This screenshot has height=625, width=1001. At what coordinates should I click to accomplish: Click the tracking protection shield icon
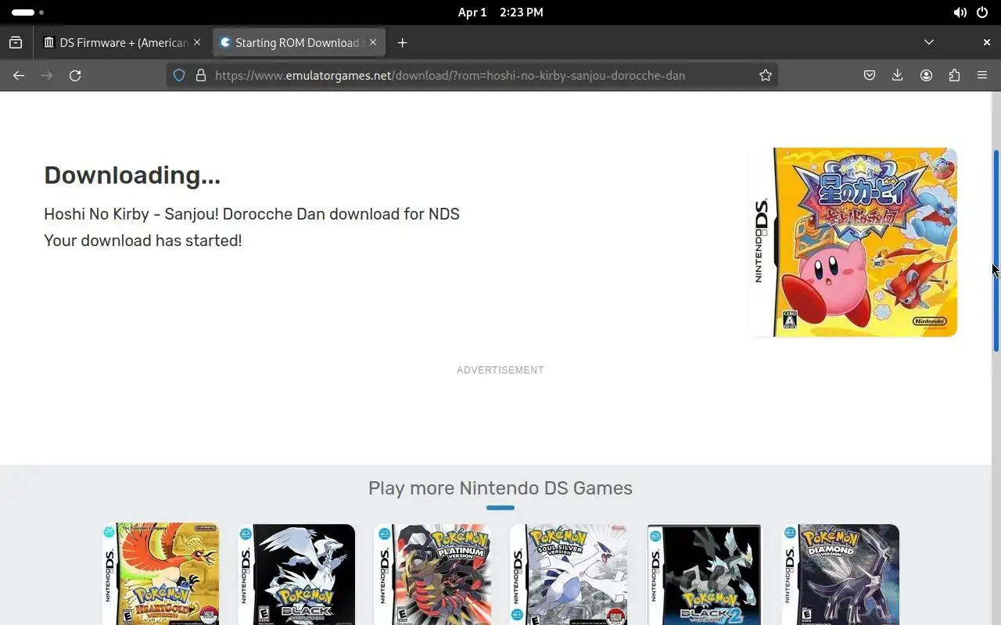179,76
